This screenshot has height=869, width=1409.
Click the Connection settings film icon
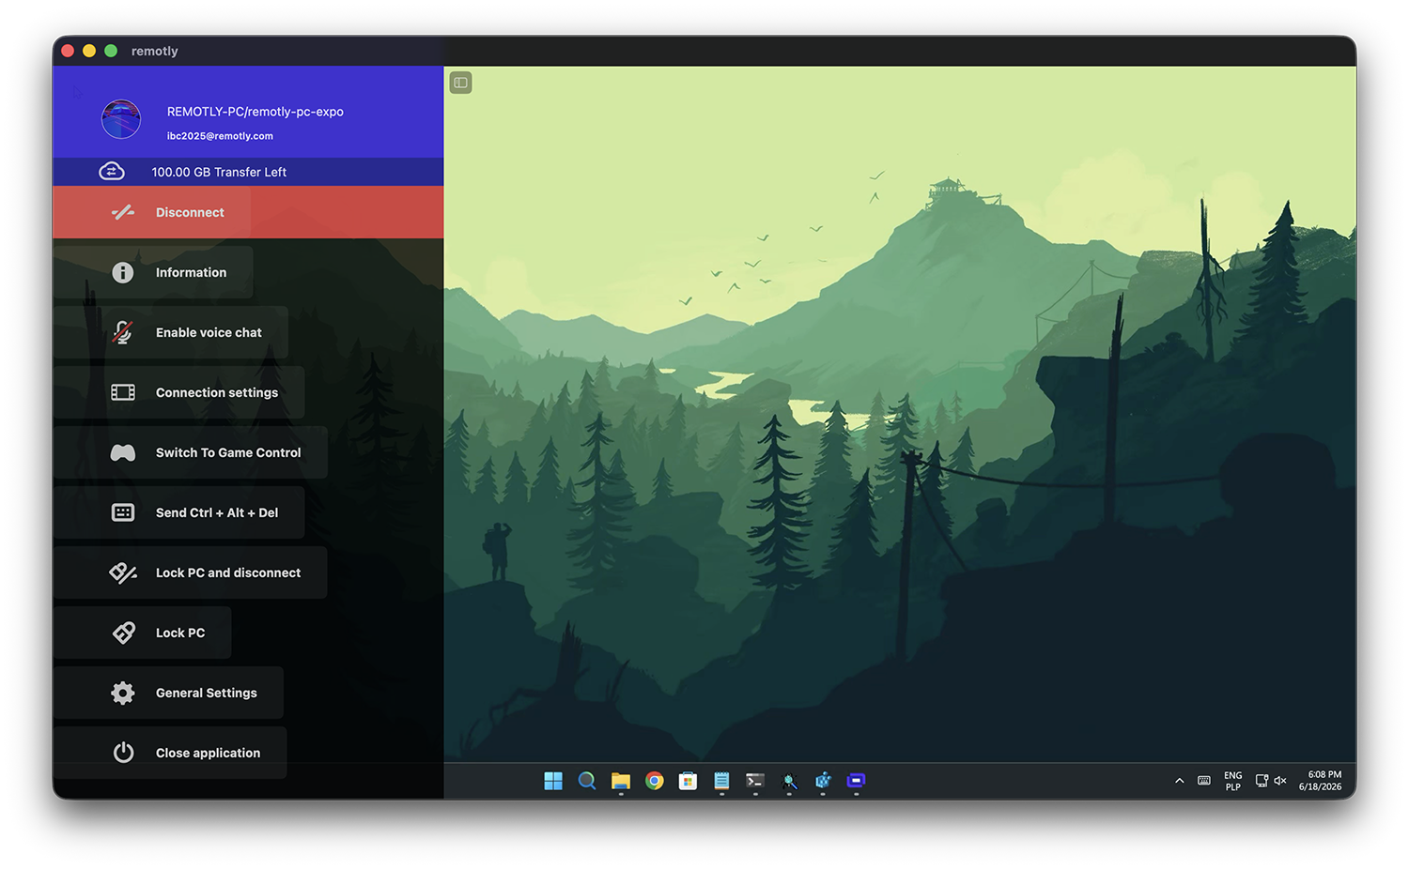pyautogui.click(x=123, y=392)
